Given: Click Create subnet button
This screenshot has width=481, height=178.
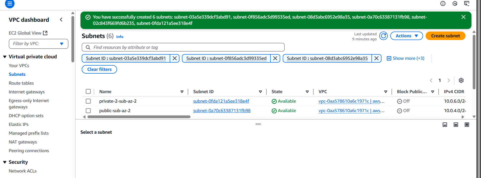Looking at the screenshot, I should click(445, 36).
